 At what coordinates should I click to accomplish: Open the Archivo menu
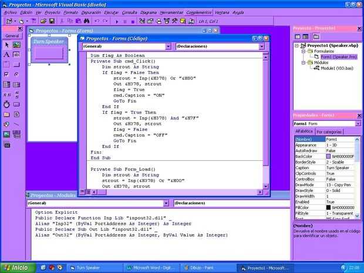(x=11, y=12)
